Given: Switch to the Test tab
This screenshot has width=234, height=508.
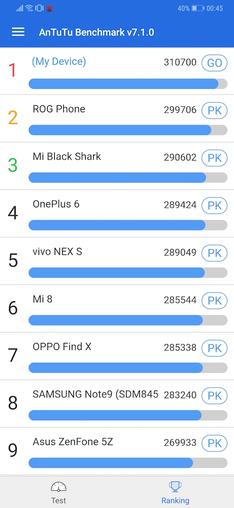Looking at the screenshot, I should click(x=59, y=492).
